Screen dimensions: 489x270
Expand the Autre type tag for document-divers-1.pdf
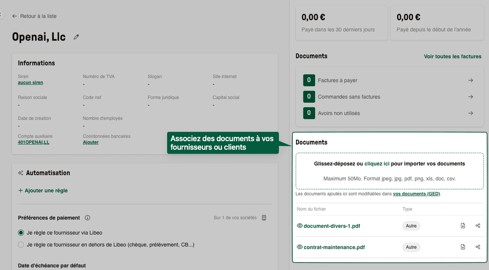(x=411, y=226)
